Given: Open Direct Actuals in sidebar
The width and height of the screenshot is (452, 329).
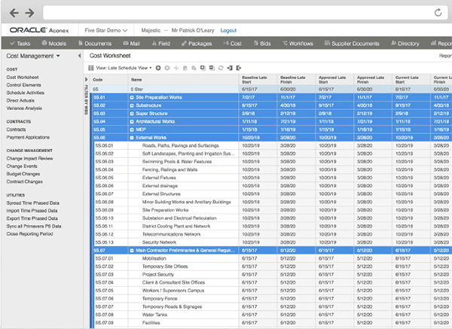Looking at the screenshot, I should click(x=20, y=101).
